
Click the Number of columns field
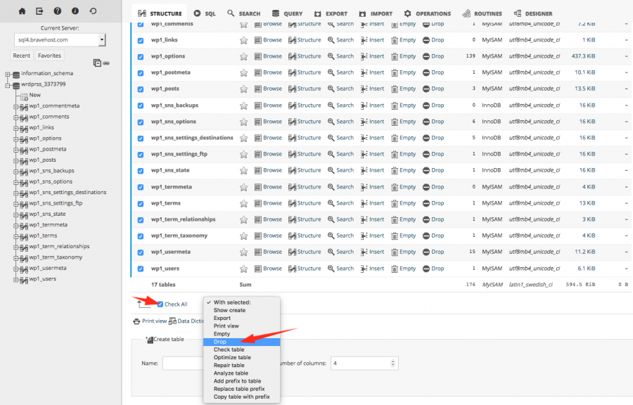pyautogui.click(x=364, y=364)
